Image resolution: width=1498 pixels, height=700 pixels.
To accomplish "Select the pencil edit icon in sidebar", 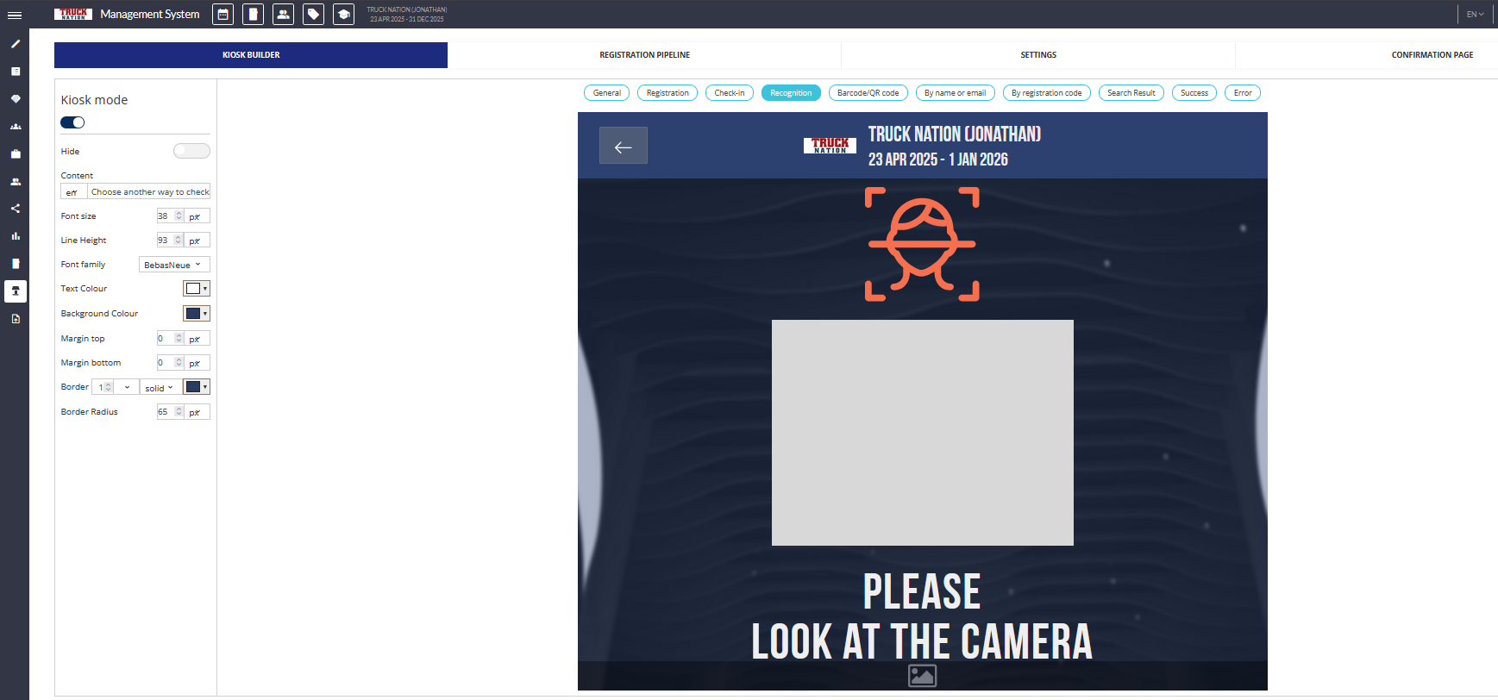I will [16, 44].
